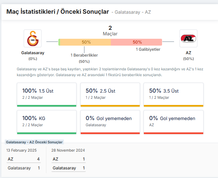Screen dimensions: 218x178
Task: Click AZ row with score 4
Action: [x=24, y=159]
